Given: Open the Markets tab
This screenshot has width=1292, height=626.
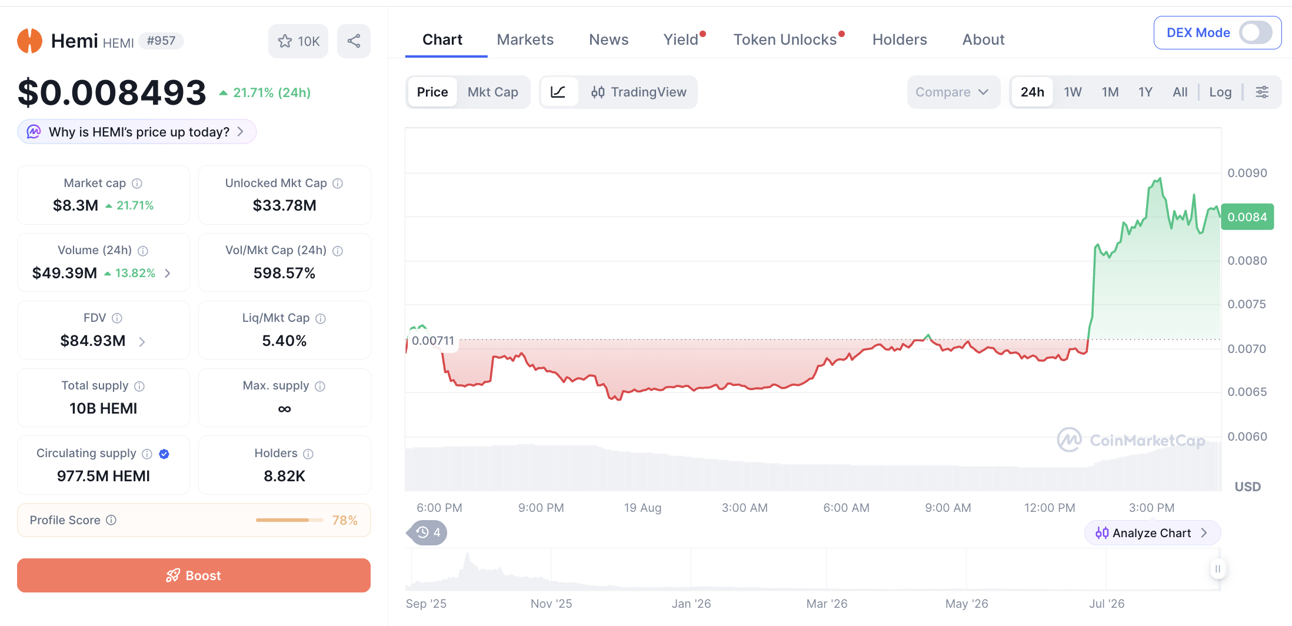Looking at the screenshot, I should pos(525,39).
